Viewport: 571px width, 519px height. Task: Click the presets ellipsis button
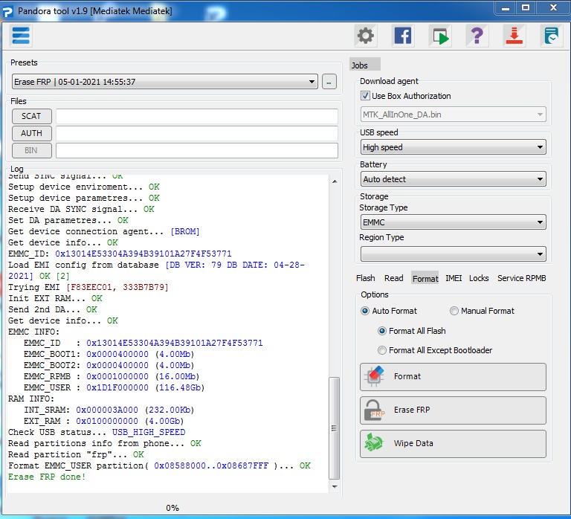329,82
